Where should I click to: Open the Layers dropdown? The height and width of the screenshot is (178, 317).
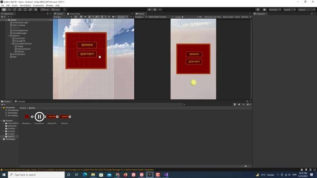click(289, 10)
